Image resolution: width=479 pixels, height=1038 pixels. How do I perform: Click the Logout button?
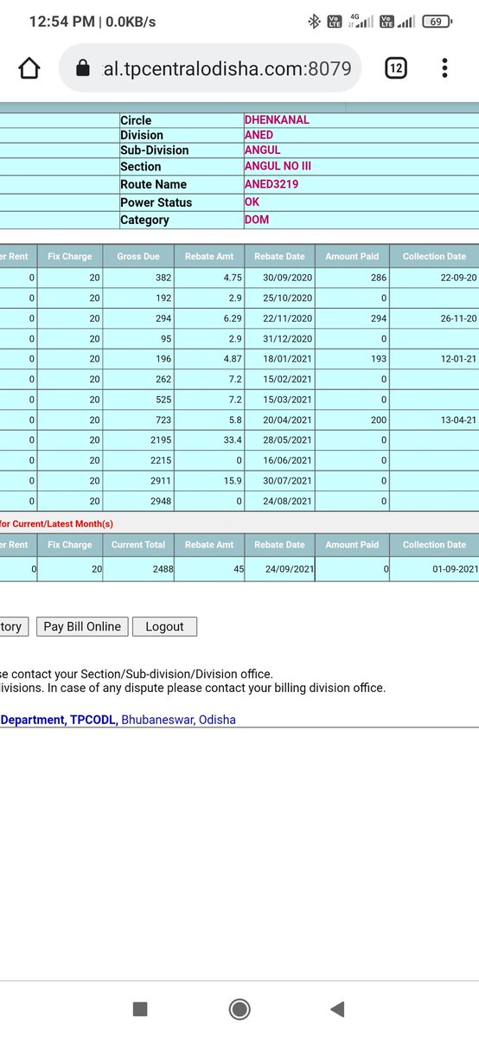[164, 626]
